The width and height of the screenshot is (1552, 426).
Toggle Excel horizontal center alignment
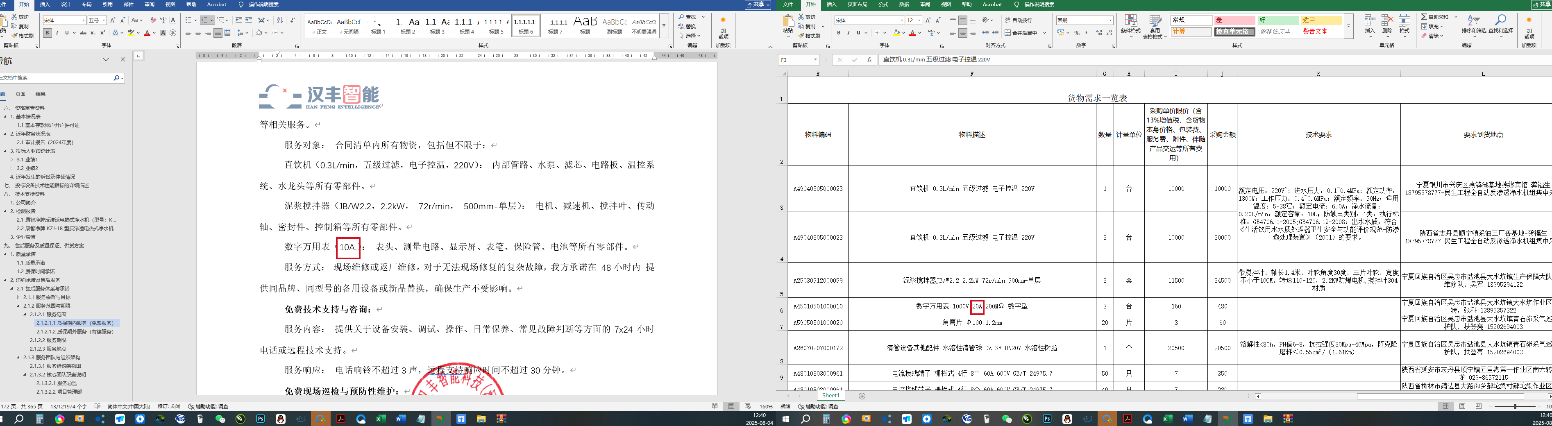963,33
